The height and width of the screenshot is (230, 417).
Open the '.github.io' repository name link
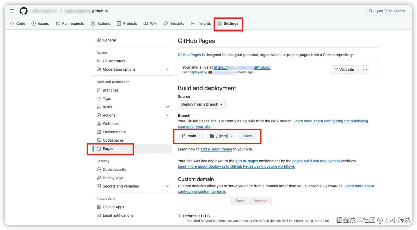tap(86, 11)
